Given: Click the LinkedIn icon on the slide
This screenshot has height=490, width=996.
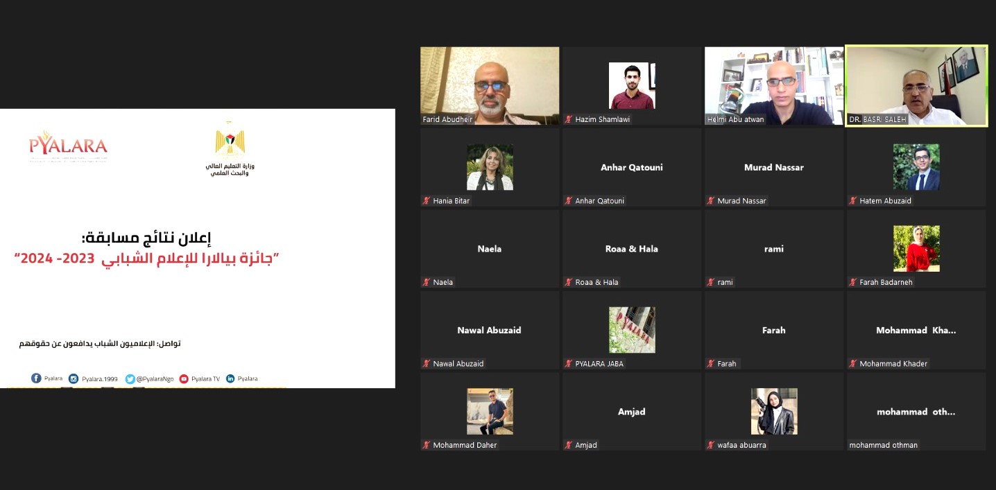Looking at the screenshot, I should [x=230, y=378].
